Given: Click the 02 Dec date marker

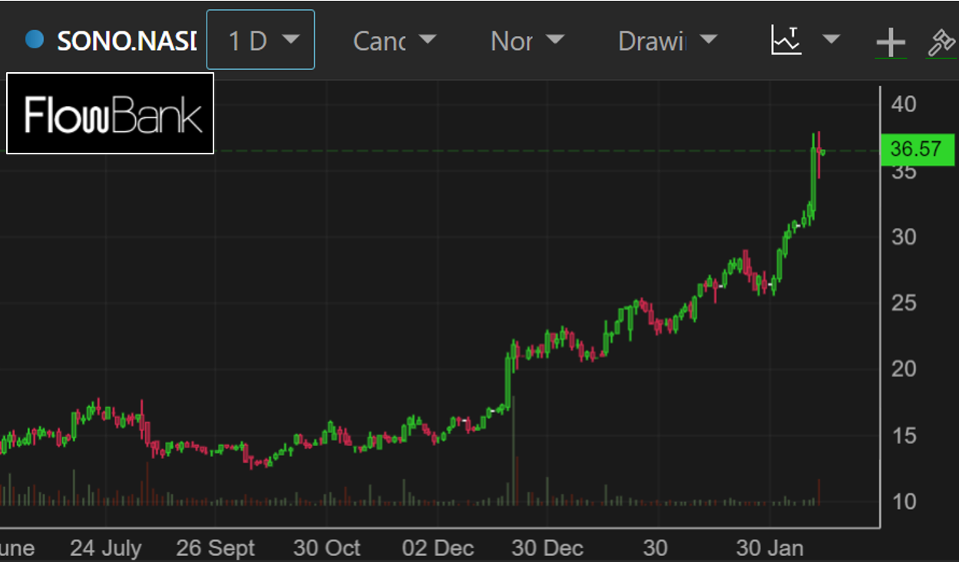Looking at the screenshot, I should (438, 548).
